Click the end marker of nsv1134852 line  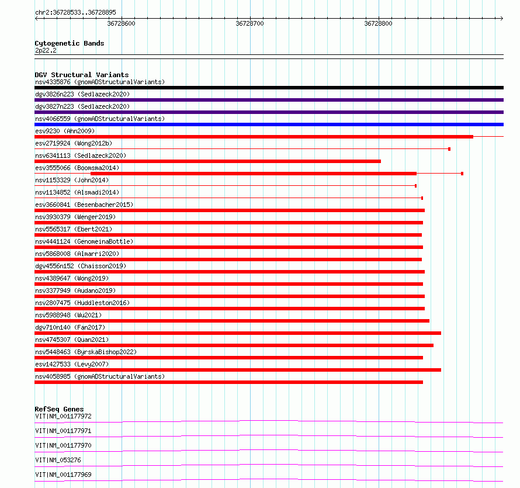tap(422, 198)
